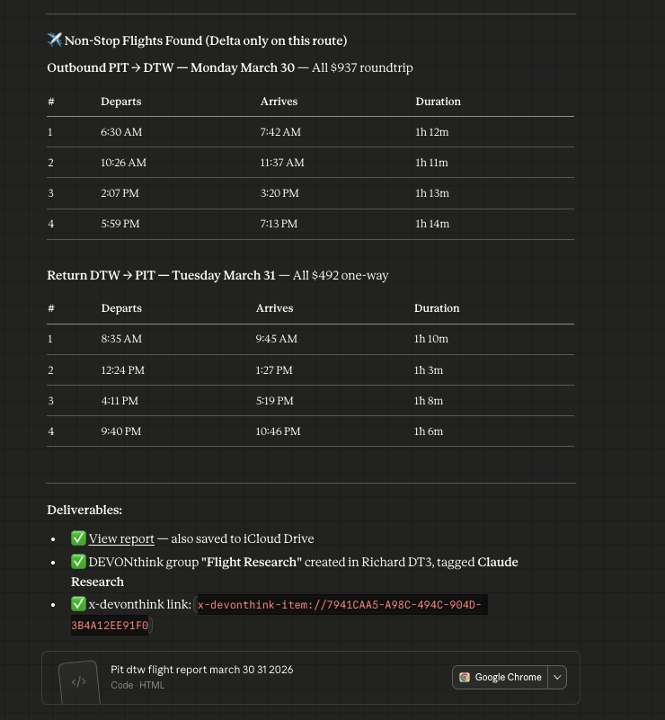The height and width of the screenshot is (720, 665).
Task: Click the Arrives header in the Outbound table
Action: point(279,102)
